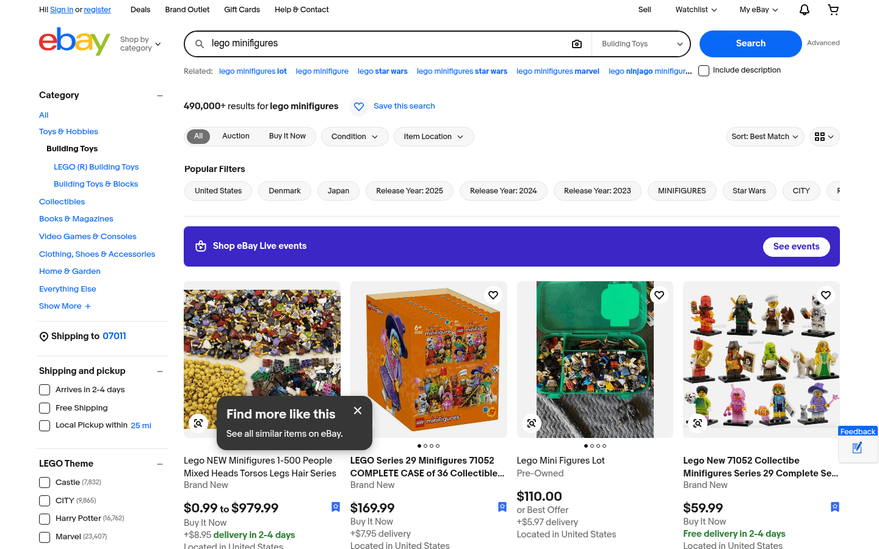Viewport: 879px width, 549px height.
Task: Open the Help & Contact menu item
Action: pos(302,10)
